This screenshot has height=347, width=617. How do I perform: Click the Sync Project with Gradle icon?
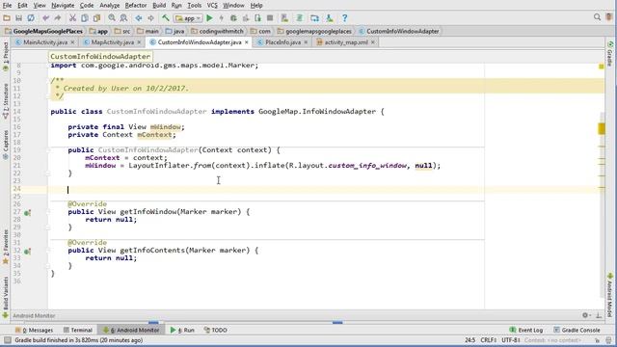click(300, 18)
